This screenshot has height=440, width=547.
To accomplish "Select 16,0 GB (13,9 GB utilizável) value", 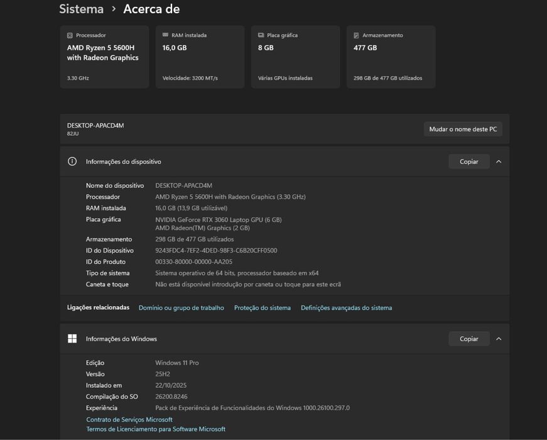I will 191,208.
